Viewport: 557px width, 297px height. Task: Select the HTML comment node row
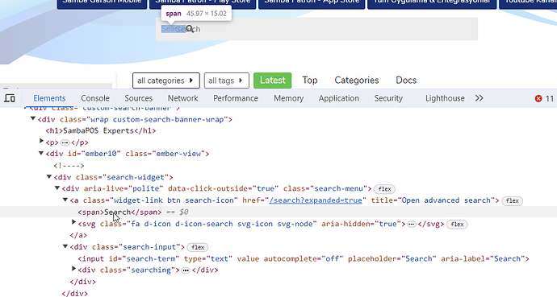[69, 166]
